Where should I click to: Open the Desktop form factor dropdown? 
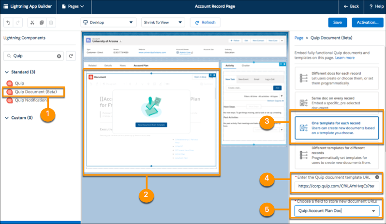tap(108, 23)
